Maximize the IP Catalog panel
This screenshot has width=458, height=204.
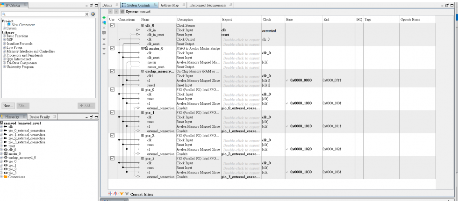(95, 5)
